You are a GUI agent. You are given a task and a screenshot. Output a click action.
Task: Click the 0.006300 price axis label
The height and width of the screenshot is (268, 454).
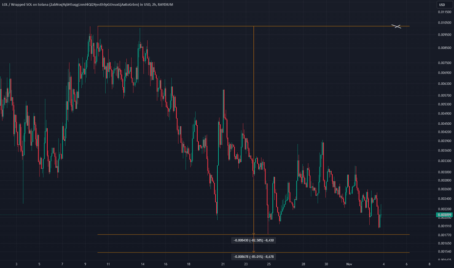point(444,84)
